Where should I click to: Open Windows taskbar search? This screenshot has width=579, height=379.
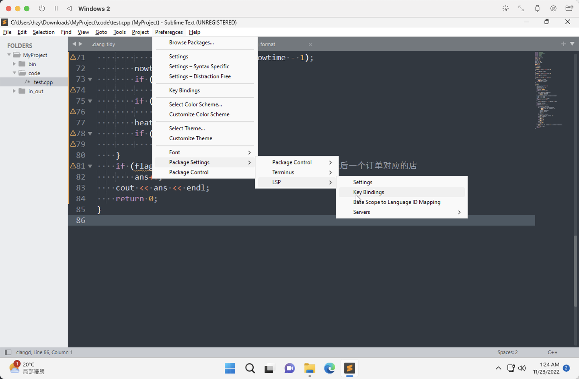[x=250, y=368]
